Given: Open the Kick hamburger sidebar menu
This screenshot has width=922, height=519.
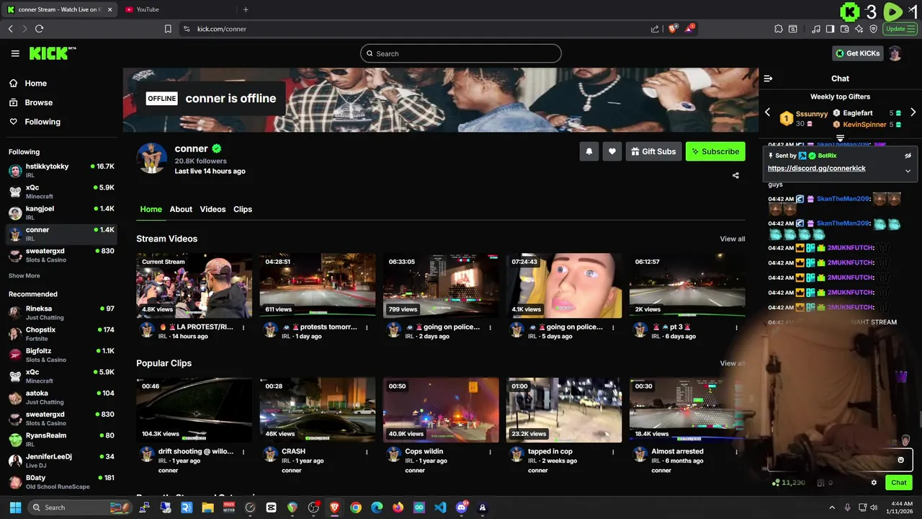Looking at the screenshot, I should point(15,53).
